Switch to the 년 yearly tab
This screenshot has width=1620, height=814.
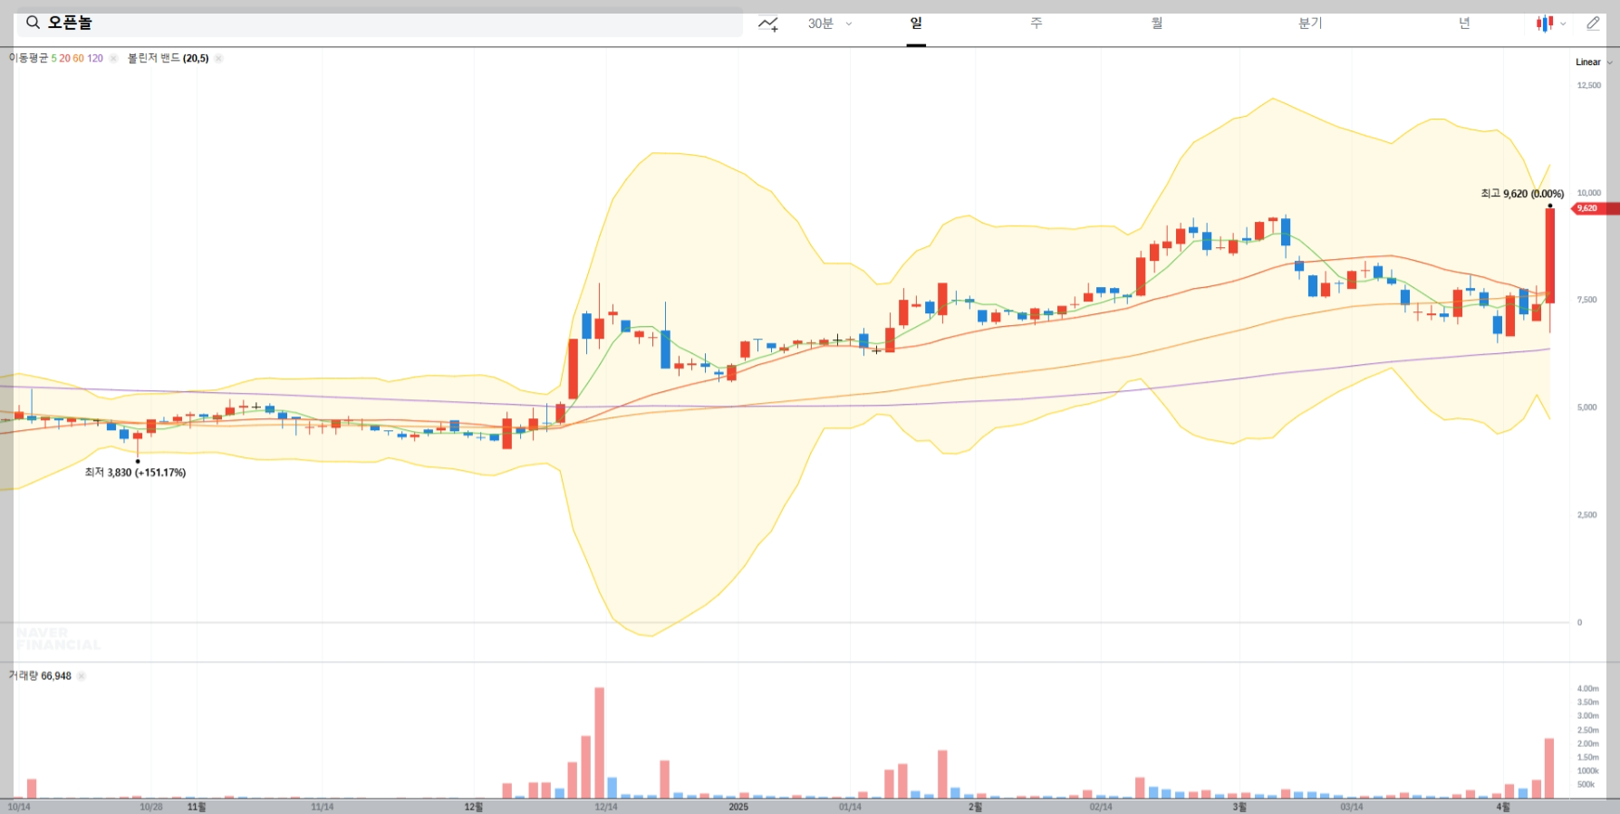(x=1464, y=24)
